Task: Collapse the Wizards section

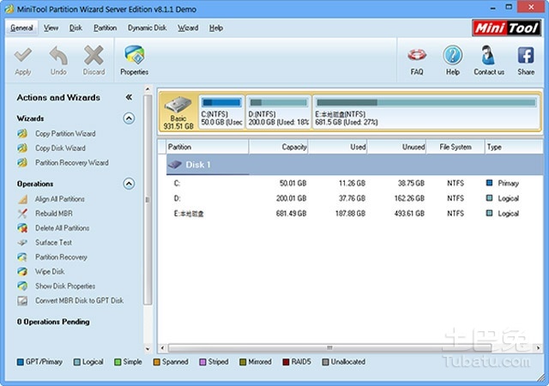Action: 129,118
